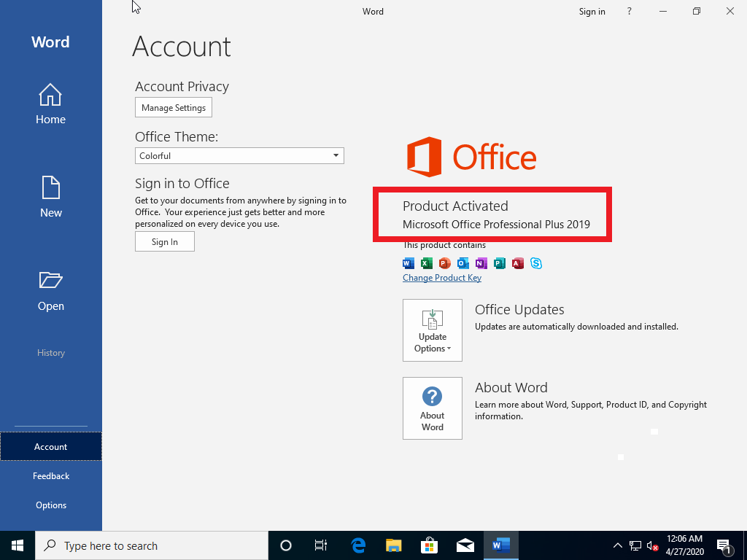Open the Action Center notifications icon

724,546
